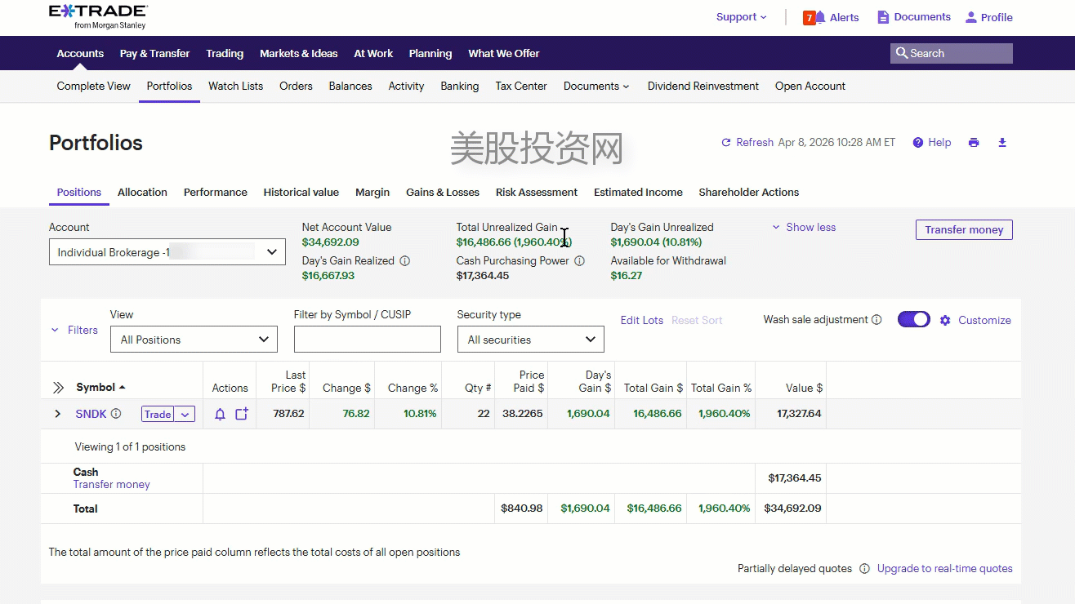
Task: Click the info icon beside SNDK symbol
Action: tap(116, 414)
